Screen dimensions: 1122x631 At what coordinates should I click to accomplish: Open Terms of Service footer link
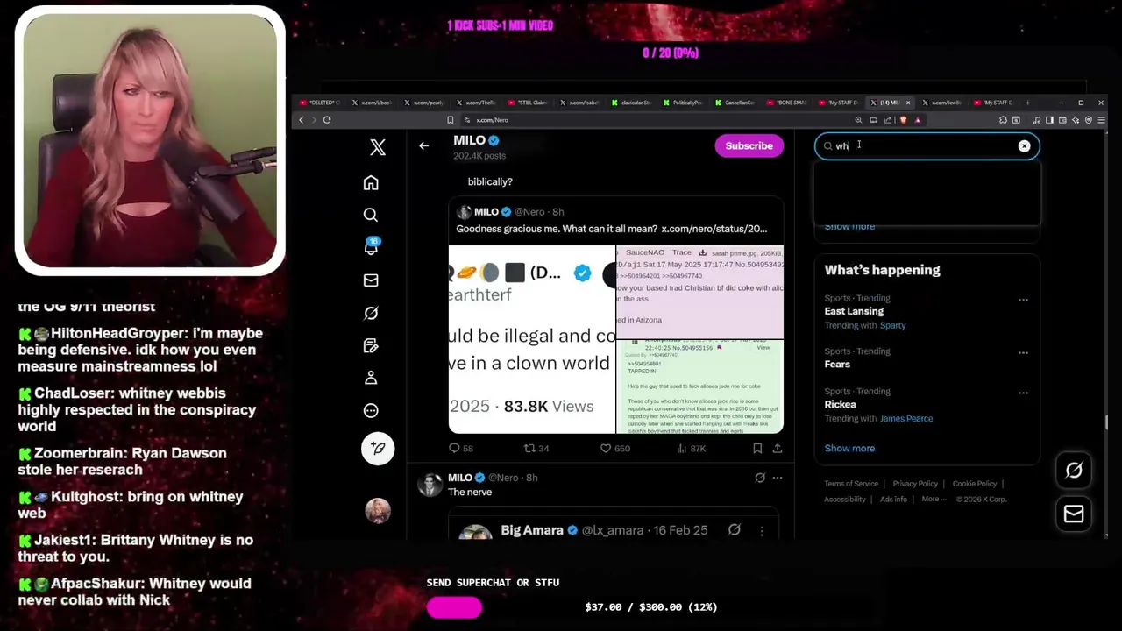tap(851, 484)
